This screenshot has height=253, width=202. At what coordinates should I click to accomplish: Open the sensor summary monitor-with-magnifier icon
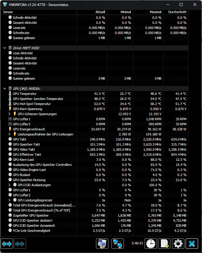[102, 244]
